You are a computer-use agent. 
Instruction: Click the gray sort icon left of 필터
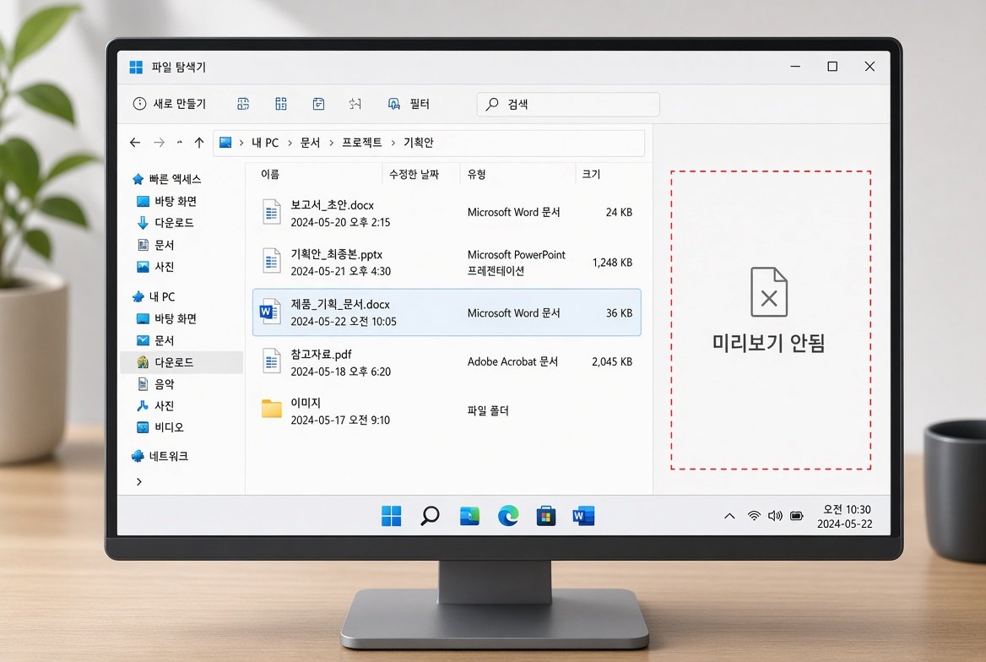tap(355, 104)
